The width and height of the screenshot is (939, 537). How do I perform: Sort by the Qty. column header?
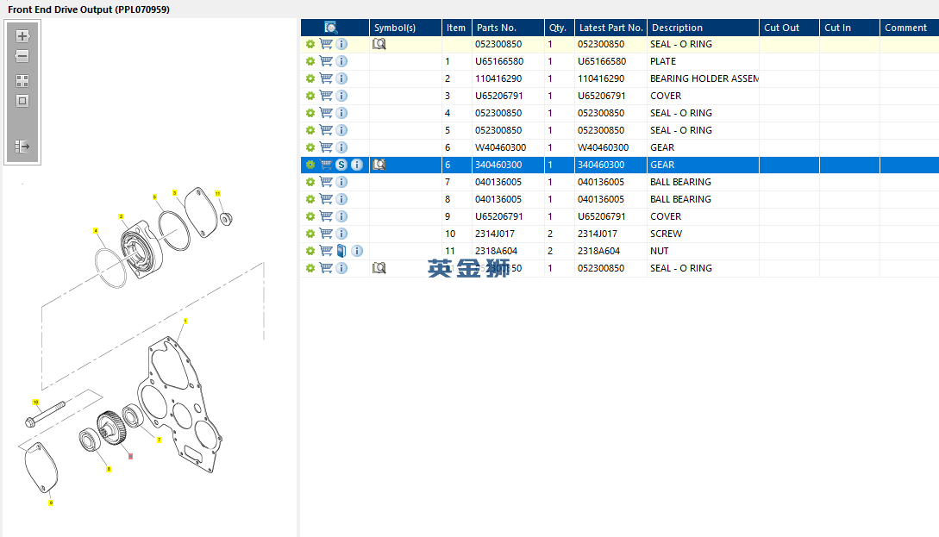click(560, 28)
